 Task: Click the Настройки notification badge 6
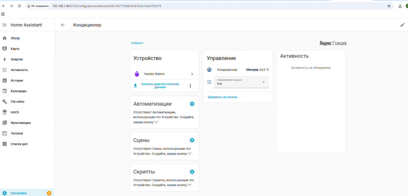(x=49, y=193)
